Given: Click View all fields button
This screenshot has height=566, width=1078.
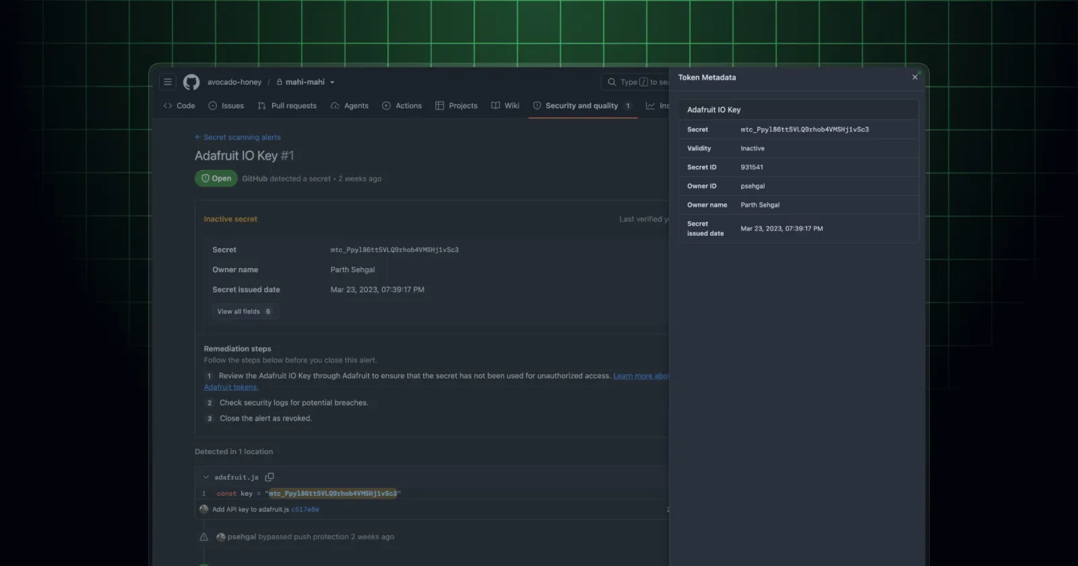Looking at the screenshot, I should [244, 311].
